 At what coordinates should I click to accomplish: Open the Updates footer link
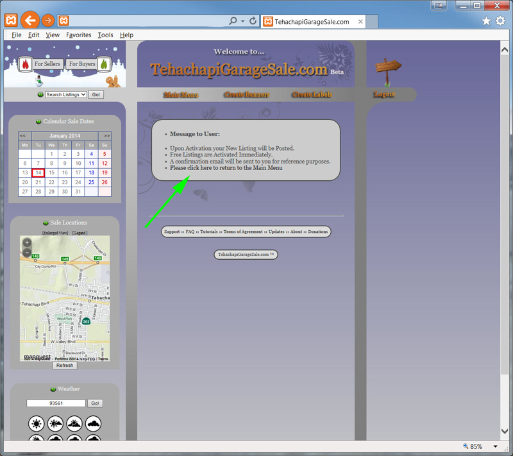(276, 232)
